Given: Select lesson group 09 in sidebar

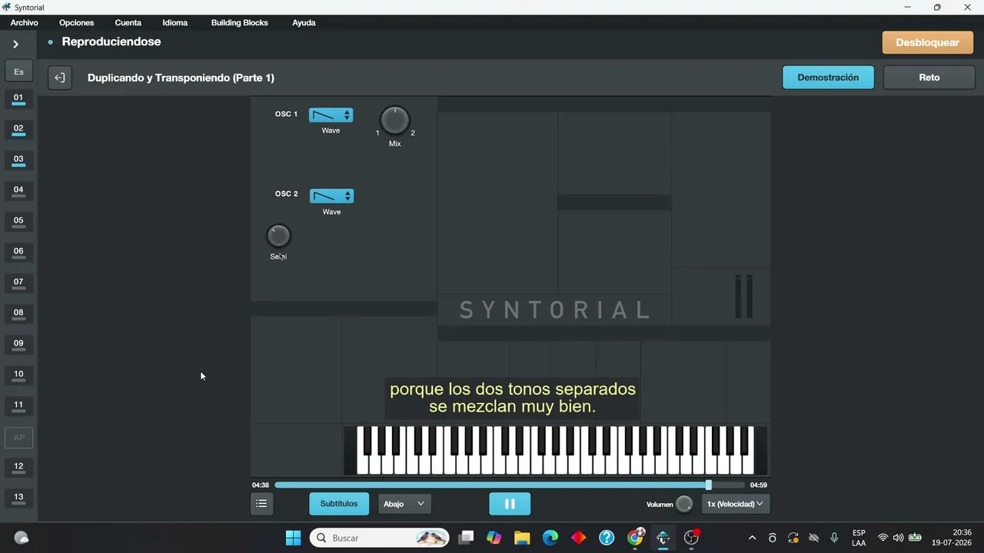Looking at the screenshot, I should click(18, 345).
